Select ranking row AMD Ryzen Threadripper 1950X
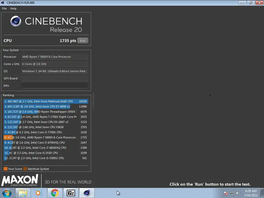The width and height of the screenshot is (264, 198). [46, 112]
